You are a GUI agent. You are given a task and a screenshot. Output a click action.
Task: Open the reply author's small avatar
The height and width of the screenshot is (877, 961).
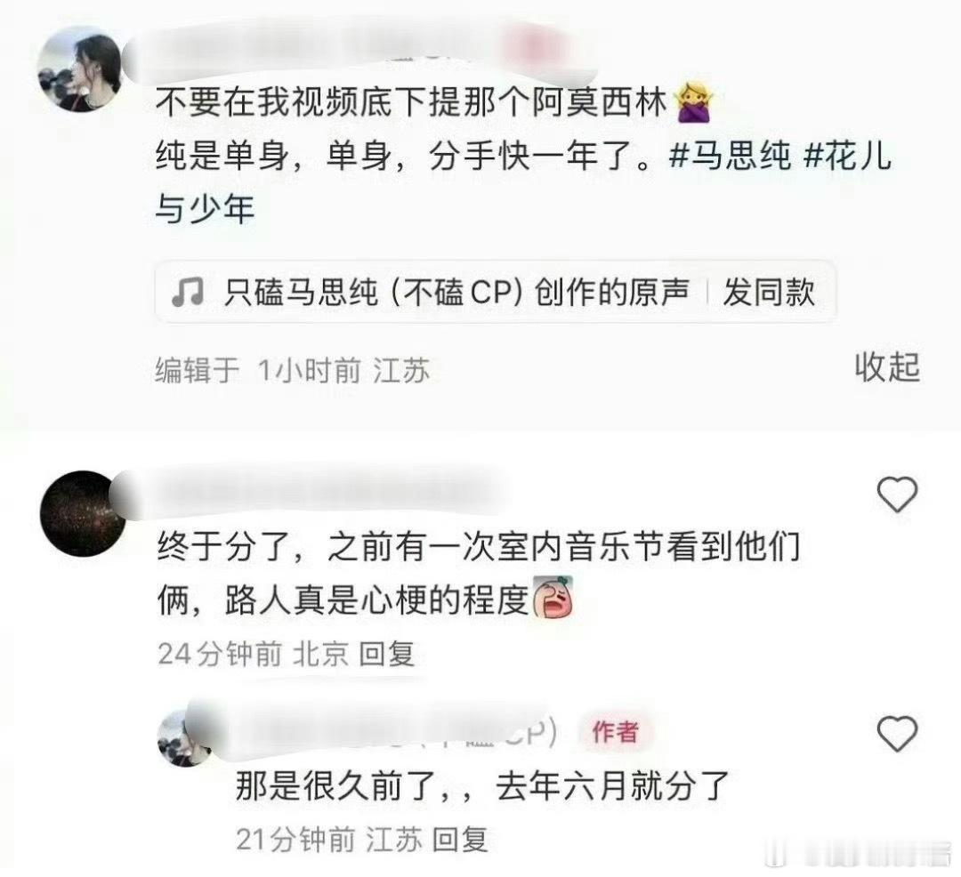[x=183, y=738]
